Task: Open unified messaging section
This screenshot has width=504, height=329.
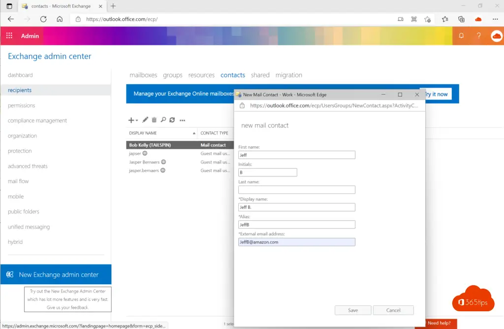Action: (29, 227)
